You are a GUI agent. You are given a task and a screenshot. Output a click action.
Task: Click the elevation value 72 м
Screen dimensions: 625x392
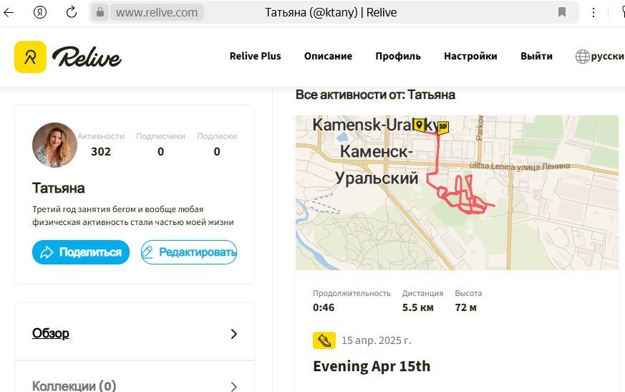click(x=465, y=307)
